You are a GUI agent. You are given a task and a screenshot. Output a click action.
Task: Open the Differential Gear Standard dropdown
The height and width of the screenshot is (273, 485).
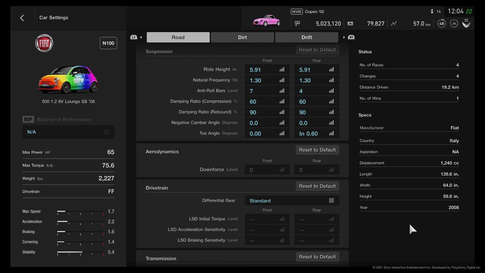tap(292, 201)
